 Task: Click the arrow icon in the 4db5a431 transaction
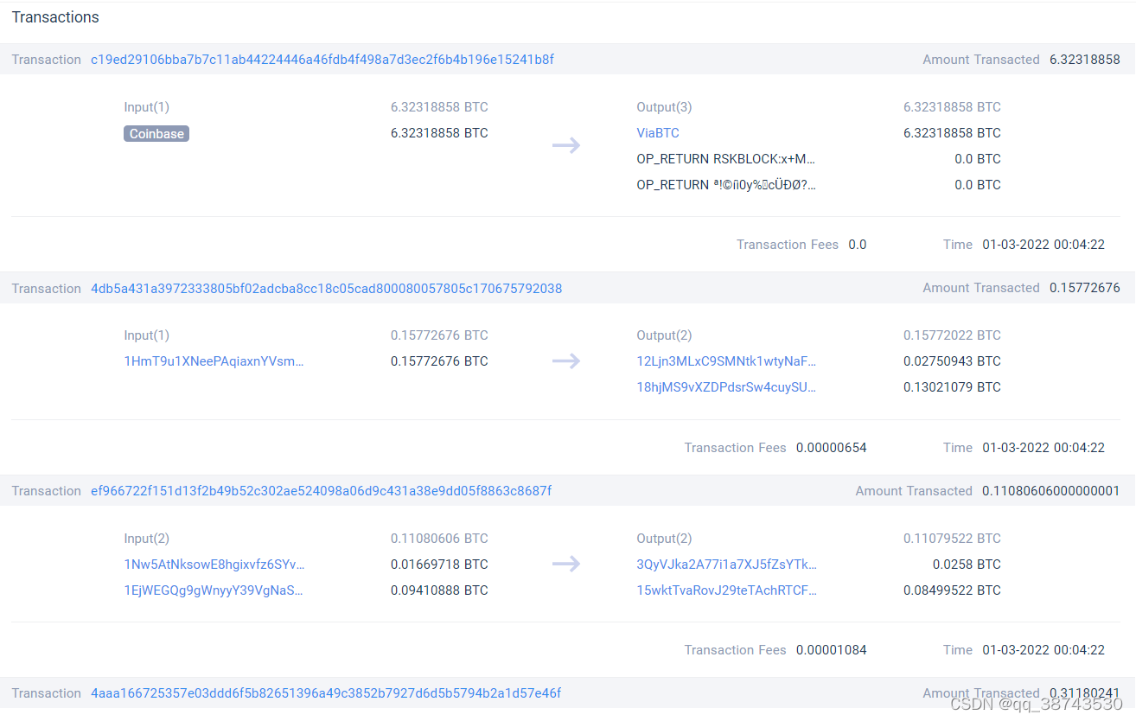tap(566, 361)
